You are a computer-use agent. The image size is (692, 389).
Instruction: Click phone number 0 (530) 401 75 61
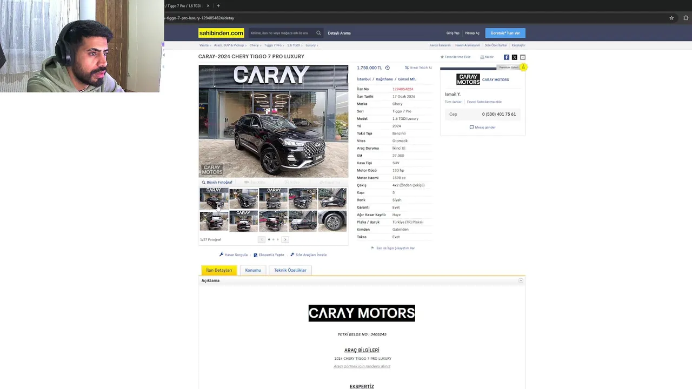(499, 115)
